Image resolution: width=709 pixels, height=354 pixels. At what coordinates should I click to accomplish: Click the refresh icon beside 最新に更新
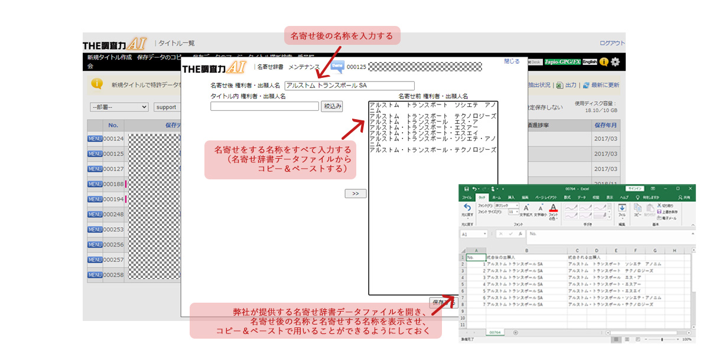tap(586, 85)
